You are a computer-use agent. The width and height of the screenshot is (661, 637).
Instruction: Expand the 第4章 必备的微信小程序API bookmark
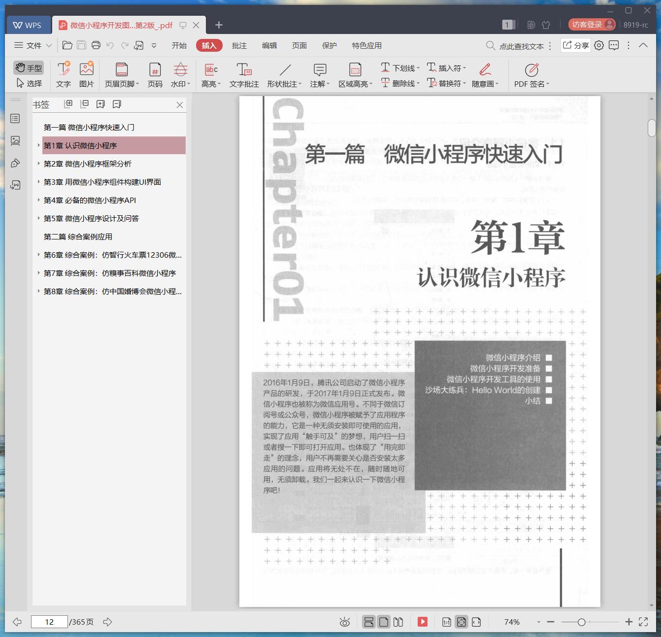[38, 200]
